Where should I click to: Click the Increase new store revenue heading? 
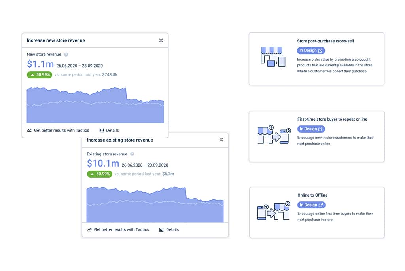(x=56, y=40)
